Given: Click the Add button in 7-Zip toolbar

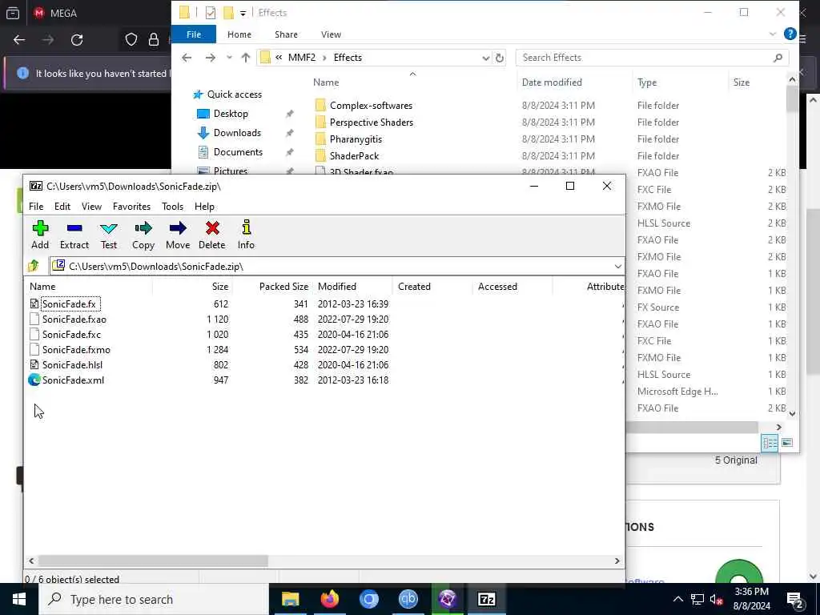Looking at the screenshot, I should pos(40,235).
